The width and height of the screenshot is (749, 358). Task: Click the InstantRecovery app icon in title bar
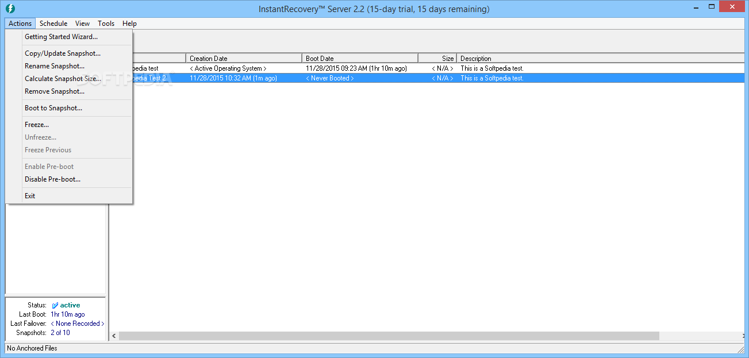tap(10, 9)
